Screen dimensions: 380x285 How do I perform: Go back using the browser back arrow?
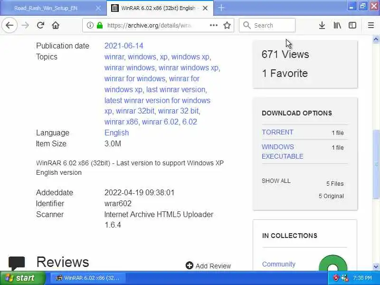pyautogui.click(x=9, y=25)
